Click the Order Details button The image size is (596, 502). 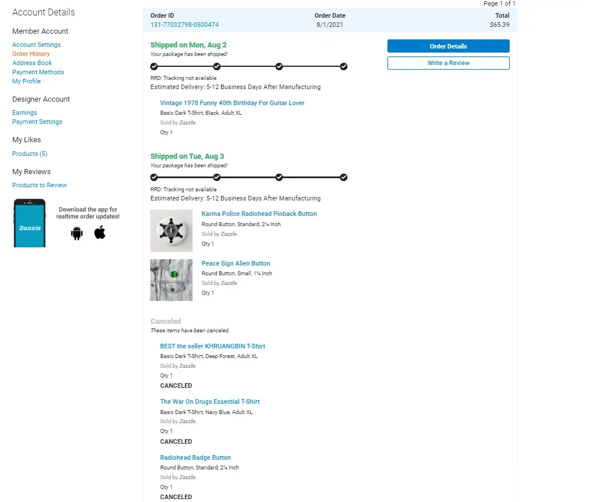[x=448, y=46]
